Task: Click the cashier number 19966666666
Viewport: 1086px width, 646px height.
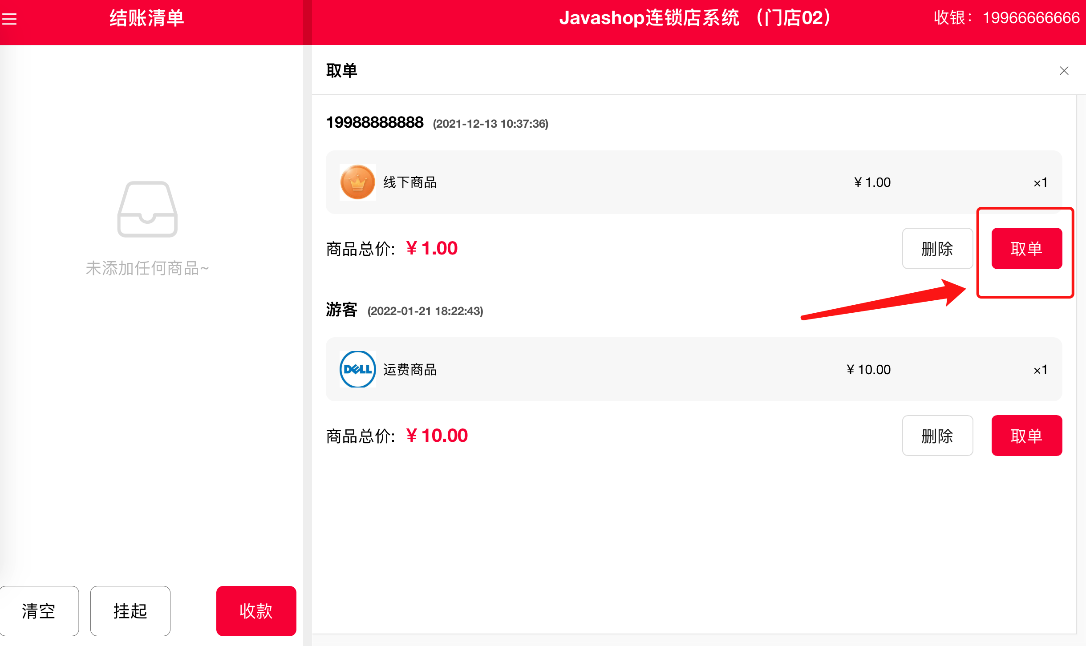Action: pyautogui.click(x=1031, y=18)
